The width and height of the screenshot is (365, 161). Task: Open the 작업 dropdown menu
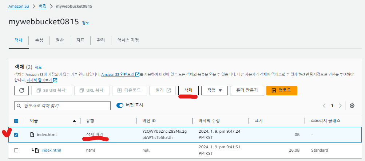214,91
